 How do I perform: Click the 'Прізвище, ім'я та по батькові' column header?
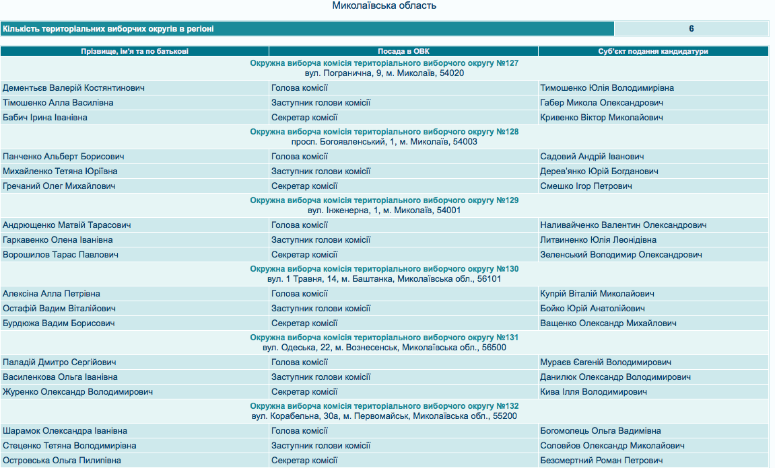[x=135, y=51]
